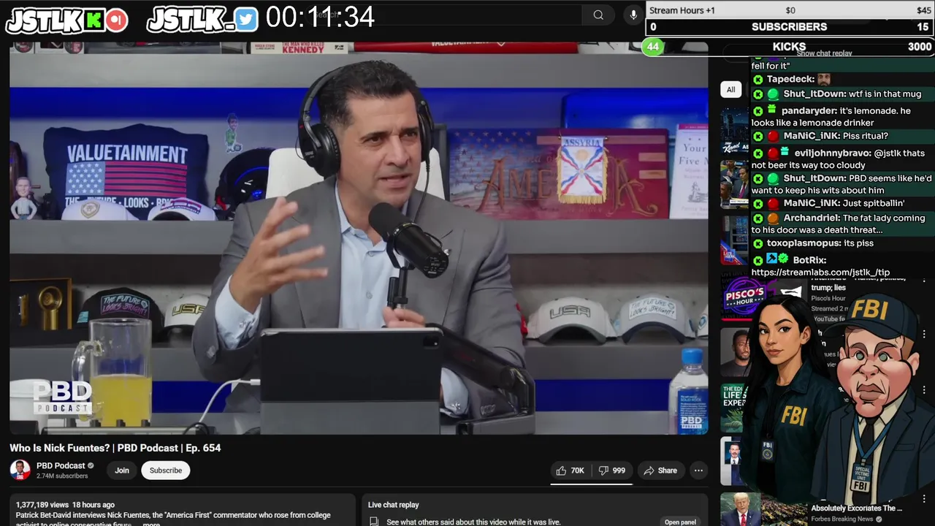Click the YouTube search magnifier icon

point(598,15)
